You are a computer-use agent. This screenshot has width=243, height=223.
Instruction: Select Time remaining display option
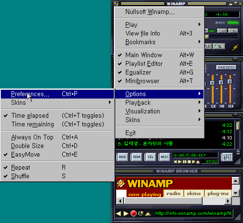(x=57, y=124)
